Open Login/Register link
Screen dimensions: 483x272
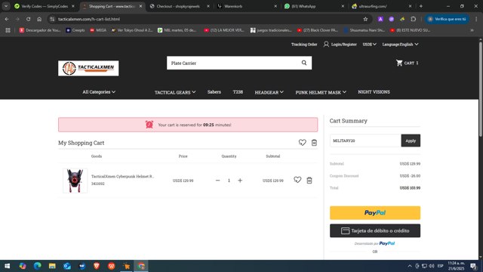[x=344, y=45]
